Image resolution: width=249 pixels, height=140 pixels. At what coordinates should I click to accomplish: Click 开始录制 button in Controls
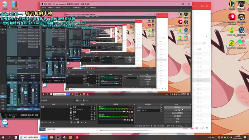coord(177,110)
